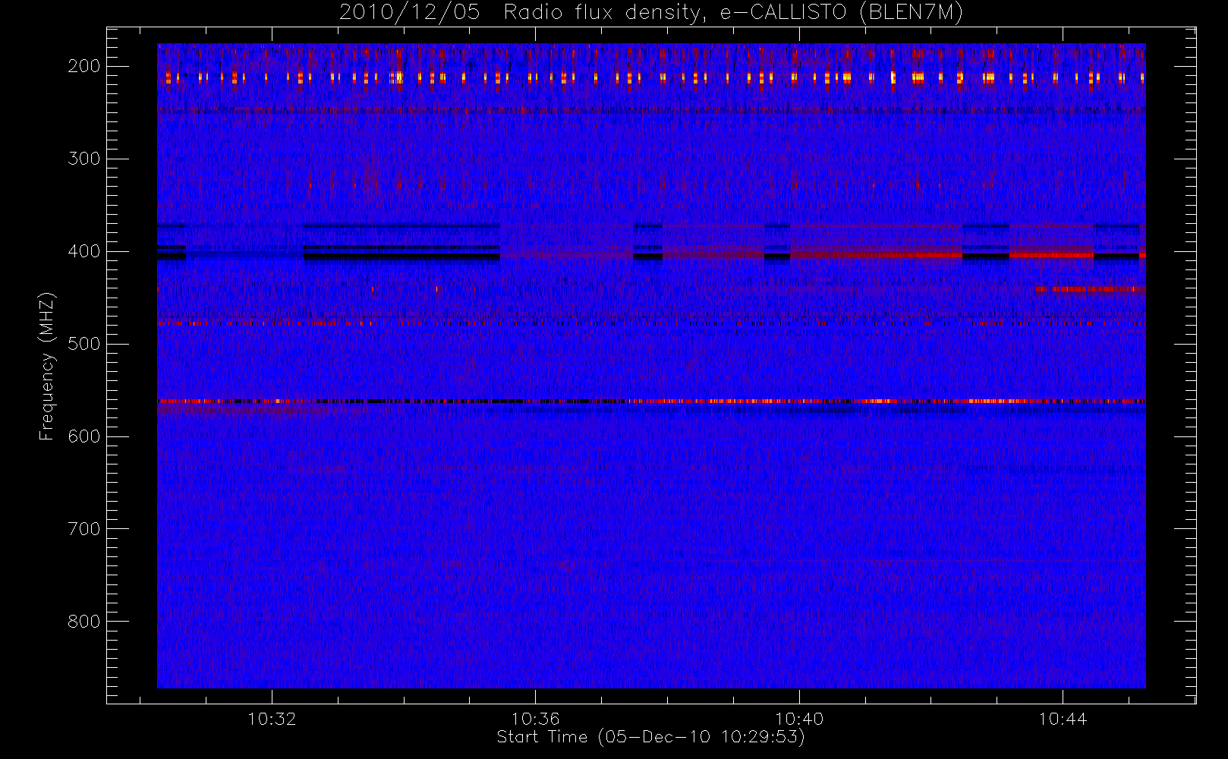The height and width of the screenshot is (759, 1228).
Task: Click the 'Start Time (05-Dec-10 10:29:53)' label
Action: point(650,737)
